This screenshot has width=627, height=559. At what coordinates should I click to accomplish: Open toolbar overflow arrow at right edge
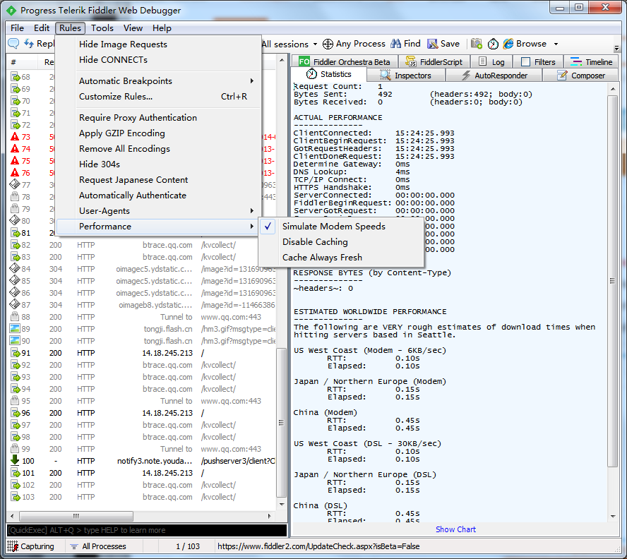click(x=616, y=47)
